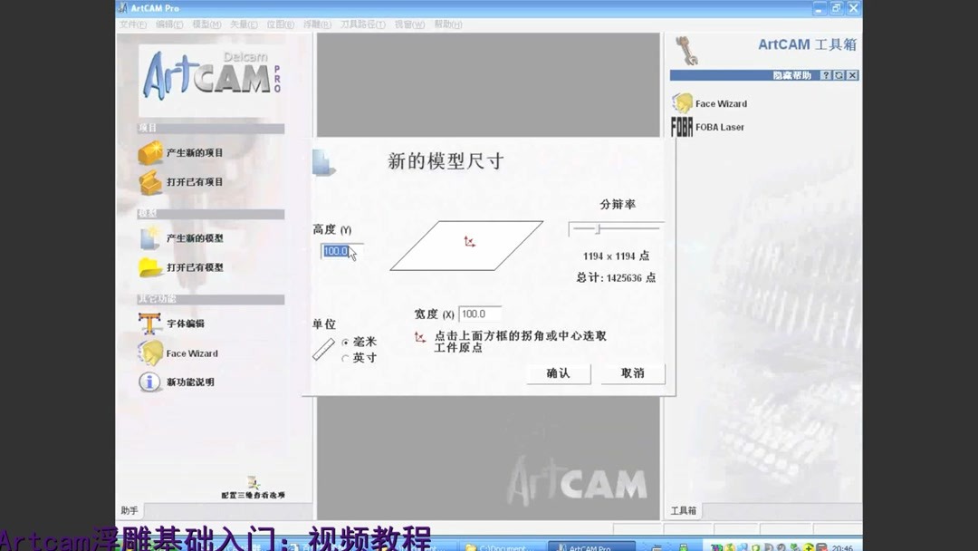
Task: Select the 毫米 millimeter radio button
Action: (x=345, y=343)
